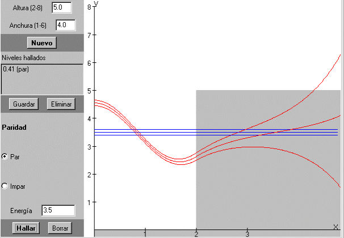
Task: Focus the Energía input field
Action: pyautogui.click(x=58, y=210)
